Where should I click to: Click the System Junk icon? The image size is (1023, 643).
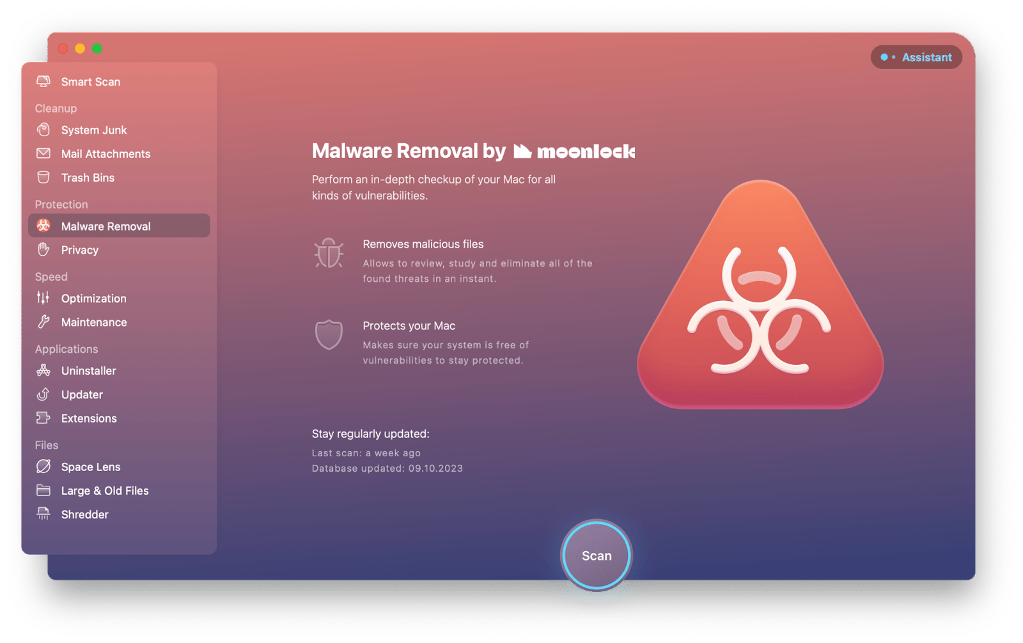(x=43, y=130)
